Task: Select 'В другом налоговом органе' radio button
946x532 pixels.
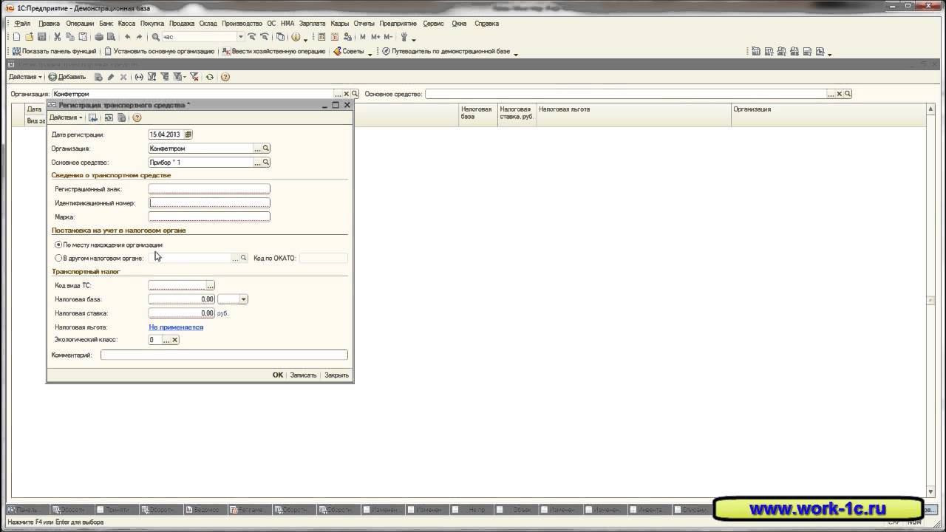Action: click(x=58, y=258)
